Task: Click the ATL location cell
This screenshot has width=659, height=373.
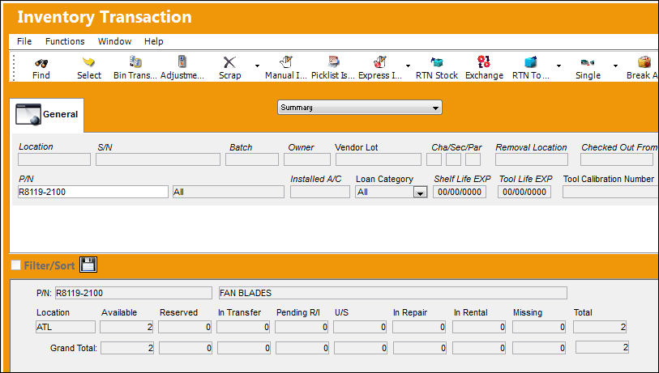Action: click(66, 327)
